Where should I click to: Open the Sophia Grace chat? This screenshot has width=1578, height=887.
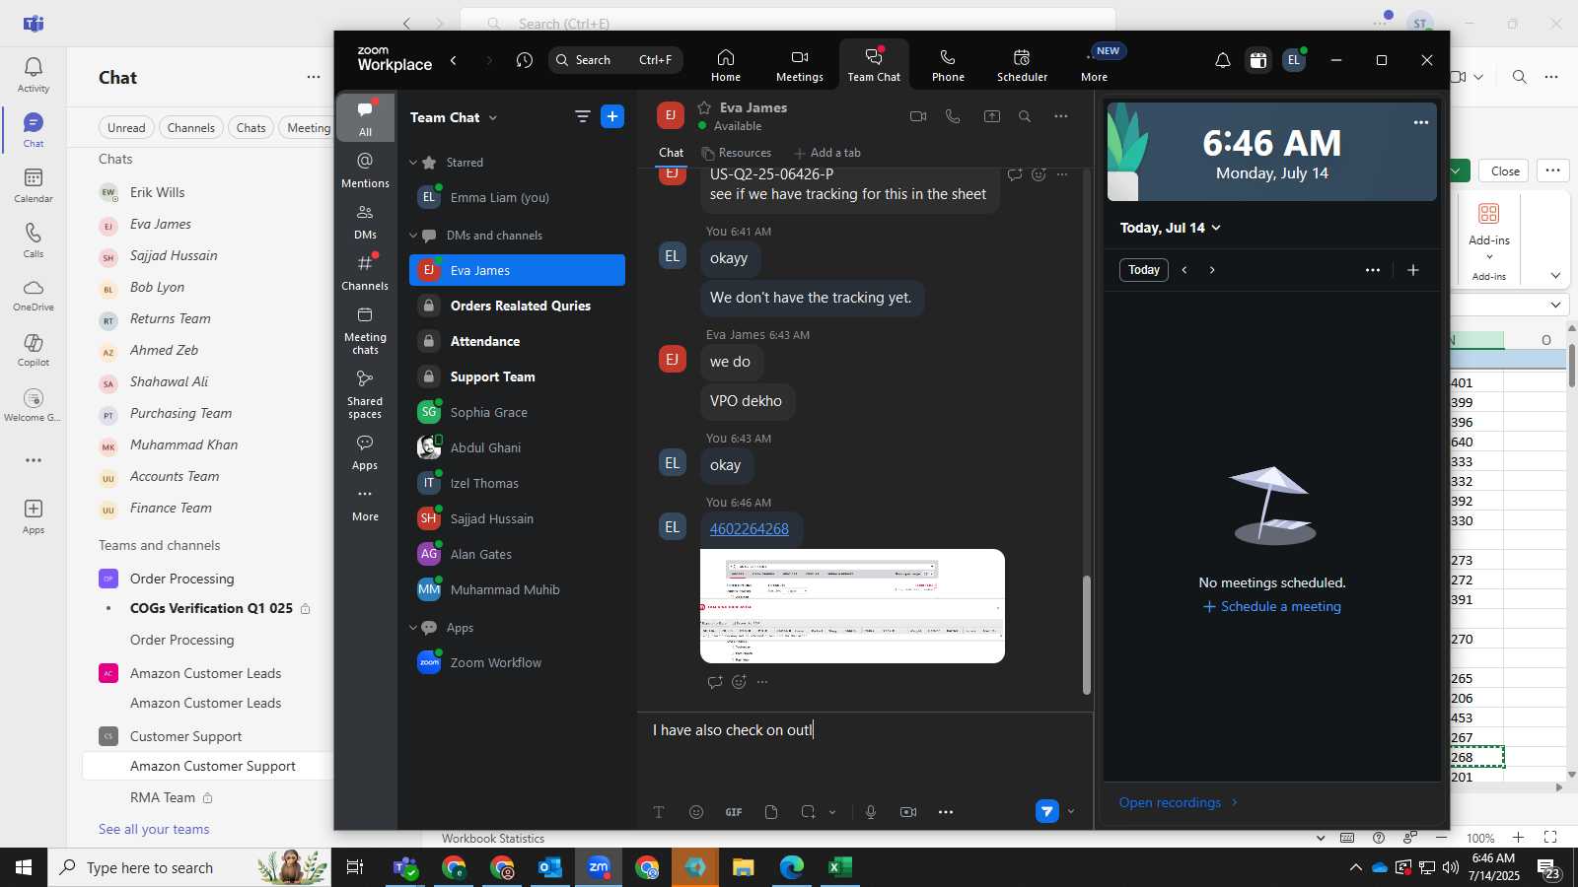517,412
